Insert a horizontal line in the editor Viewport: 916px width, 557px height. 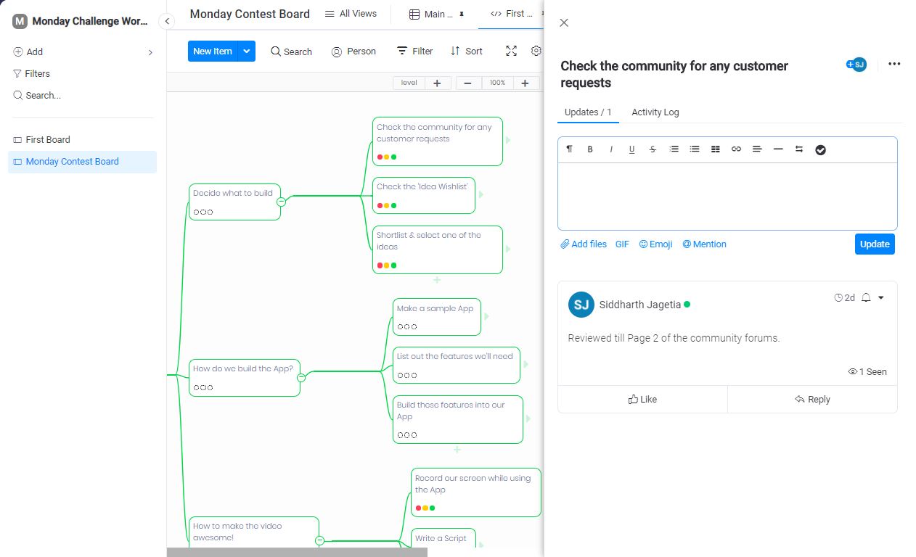pyautogui.click(x=778, y=149)
